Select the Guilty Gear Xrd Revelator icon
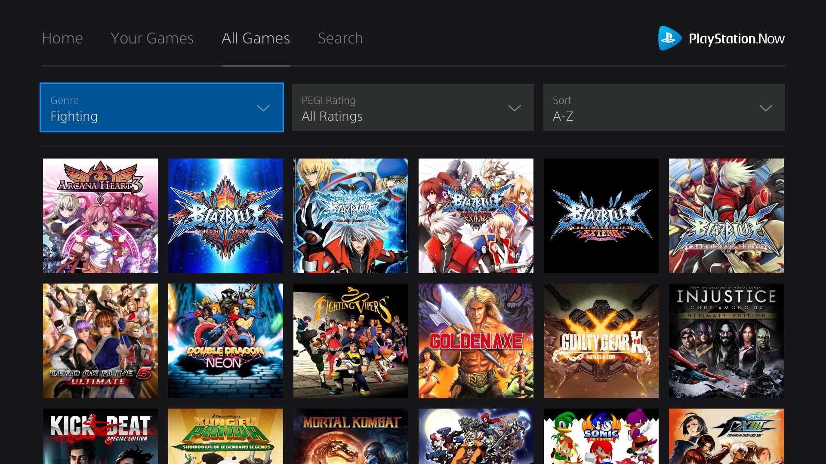The image size is (826, 464). (600, 340)
